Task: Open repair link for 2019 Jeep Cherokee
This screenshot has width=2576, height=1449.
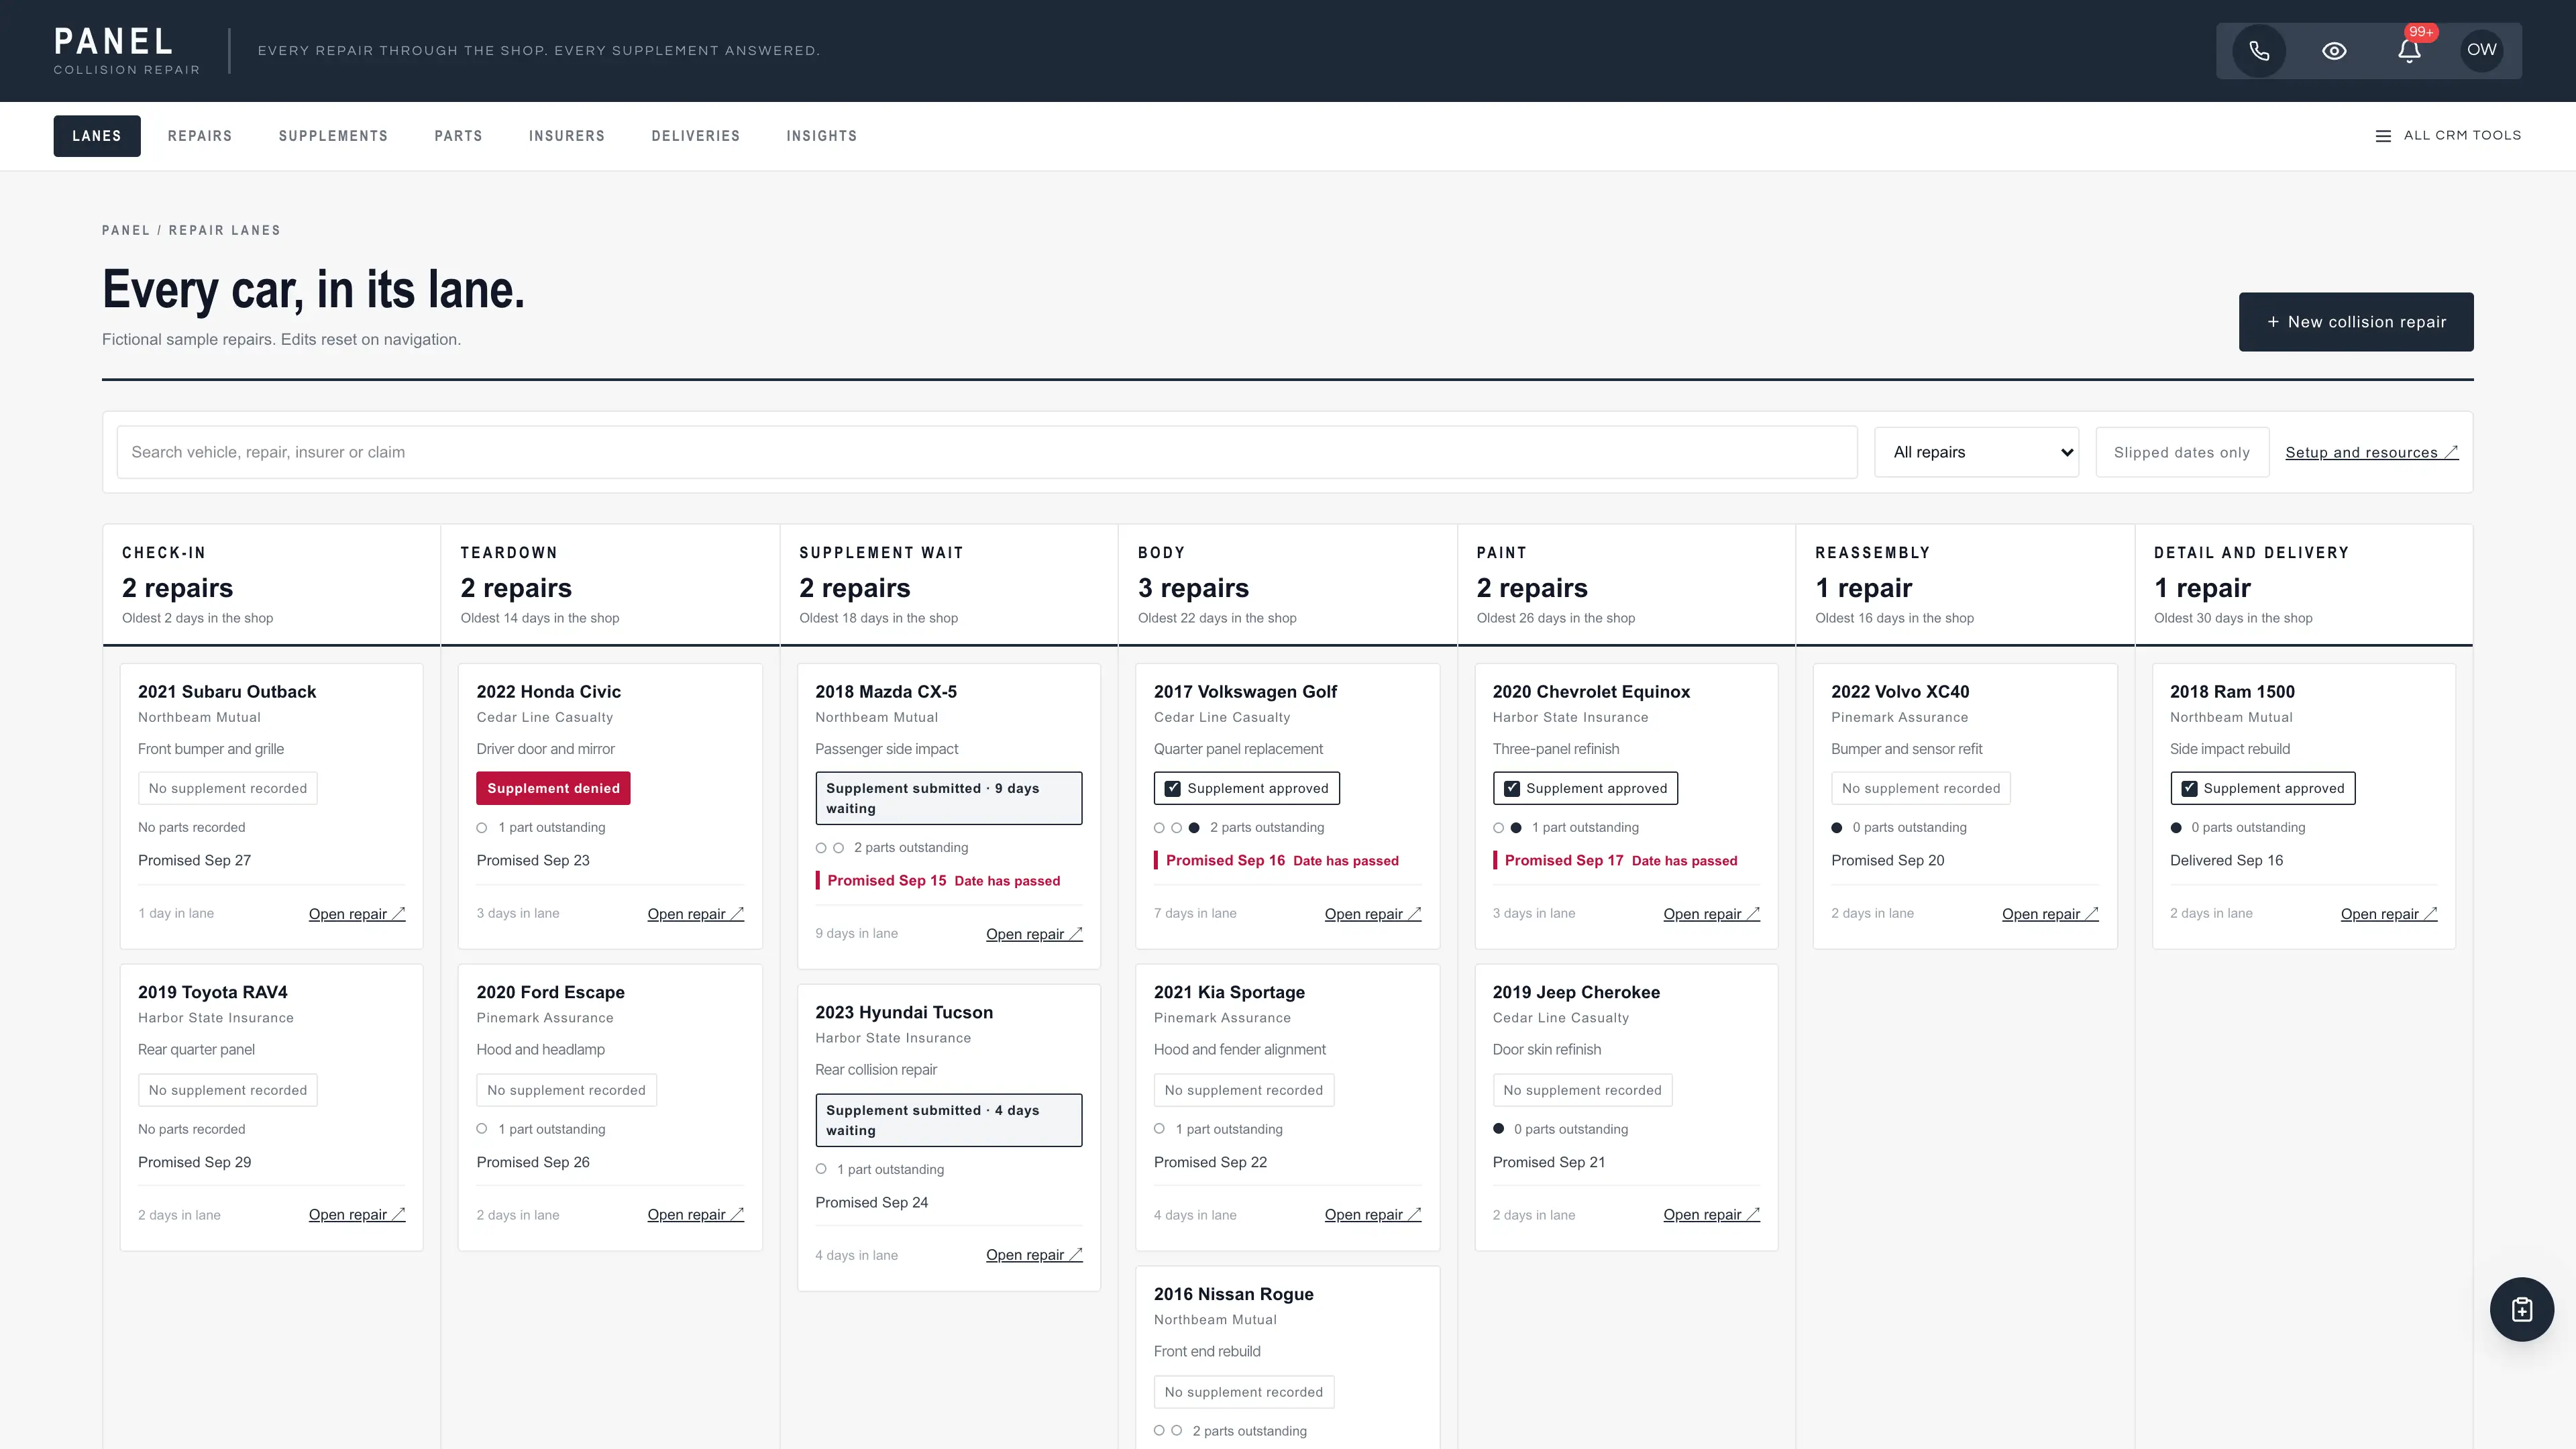Action: tap(1711, 1215)
